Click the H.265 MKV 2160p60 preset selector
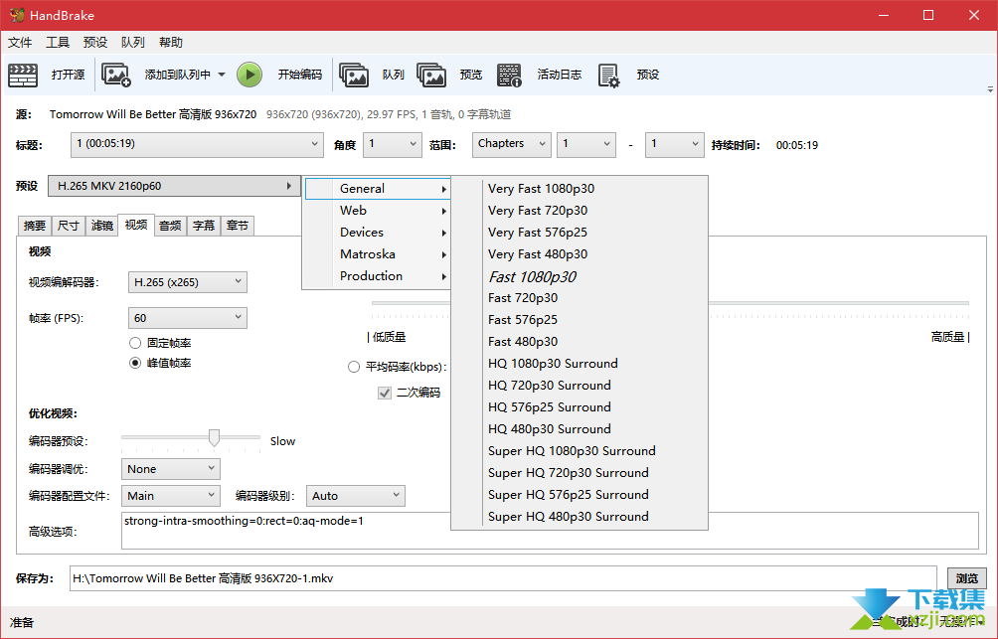998x639 pixels. click(x=174, y=186)
